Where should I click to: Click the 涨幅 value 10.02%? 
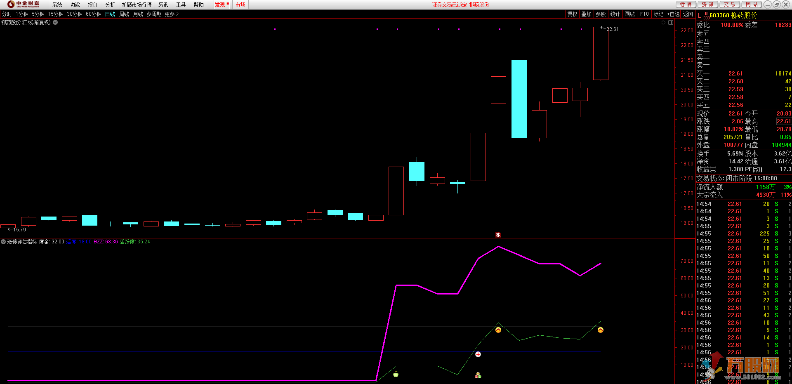pos(733,129)
